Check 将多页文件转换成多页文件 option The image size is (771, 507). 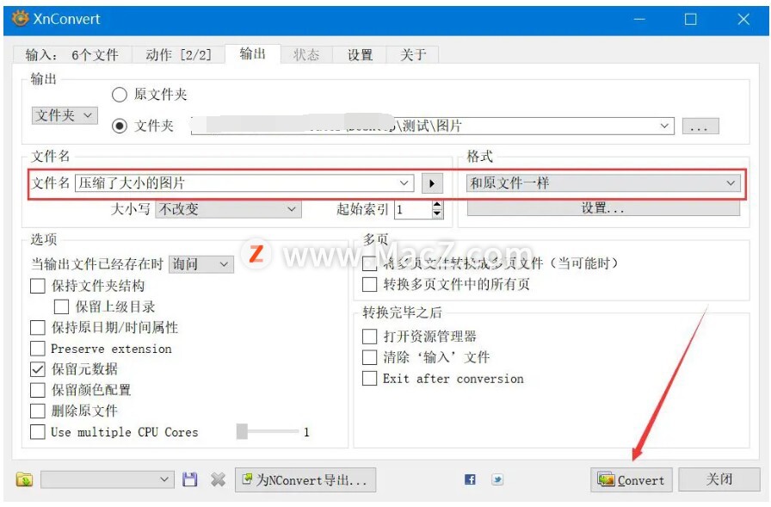point(369,263)
